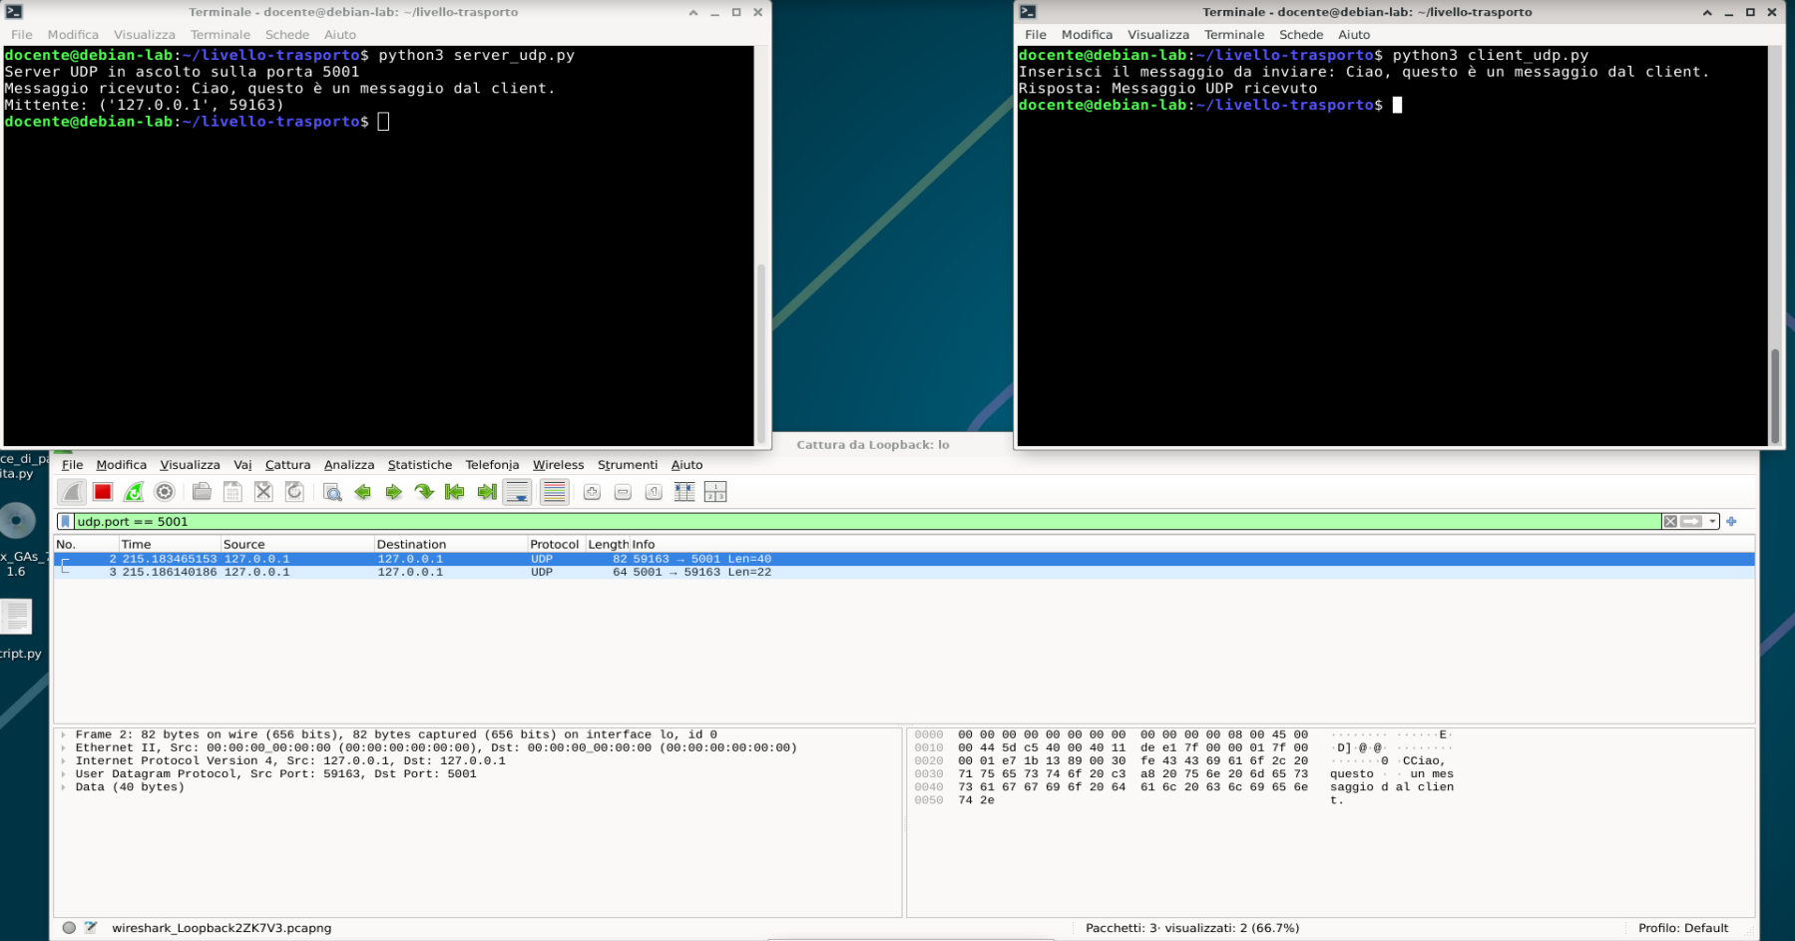
Task: Clear the display filter X button
Action: pos(1670,521)
